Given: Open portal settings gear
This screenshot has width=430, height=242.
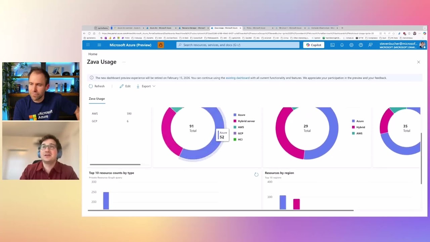Looking at the screenshot, I should coord(351,45).
